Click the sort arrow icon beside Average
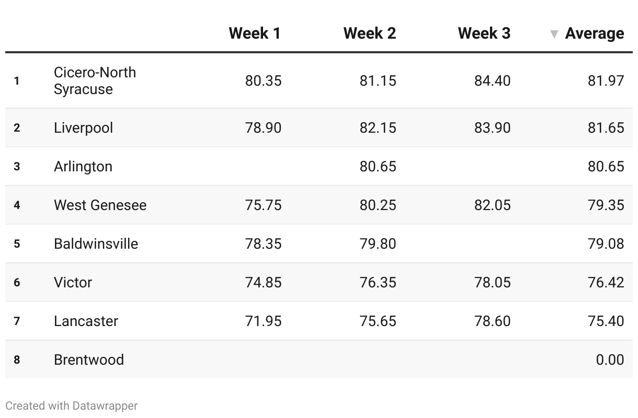The width and height of the screenshot is (638, 418). click(x=554, y=34)
